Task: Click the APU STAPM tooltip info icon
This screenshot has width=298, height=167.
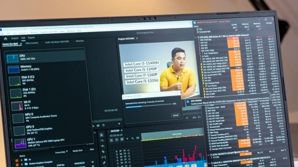Action: tap(188, 102)
